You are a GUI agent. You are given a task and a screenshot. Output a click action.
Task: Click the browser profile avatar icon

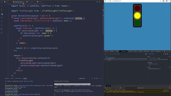pos(167,1)
